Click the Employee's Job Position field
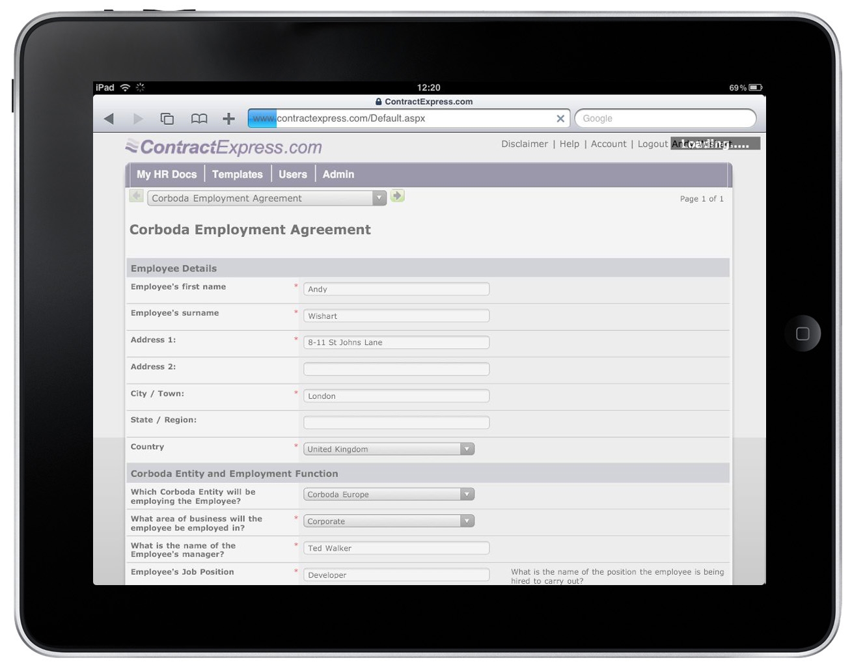The image size is (852, 671). pos(396,575)
